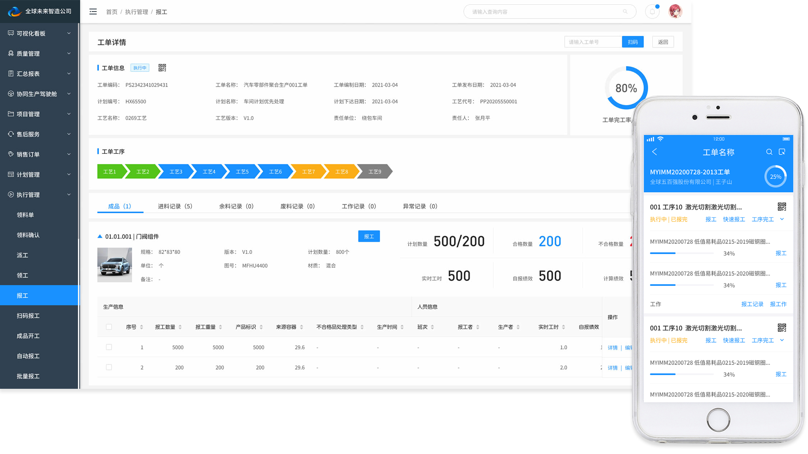Screen dimensions: 808x454
Task: Click the user avatar in header
Action: 675,11
